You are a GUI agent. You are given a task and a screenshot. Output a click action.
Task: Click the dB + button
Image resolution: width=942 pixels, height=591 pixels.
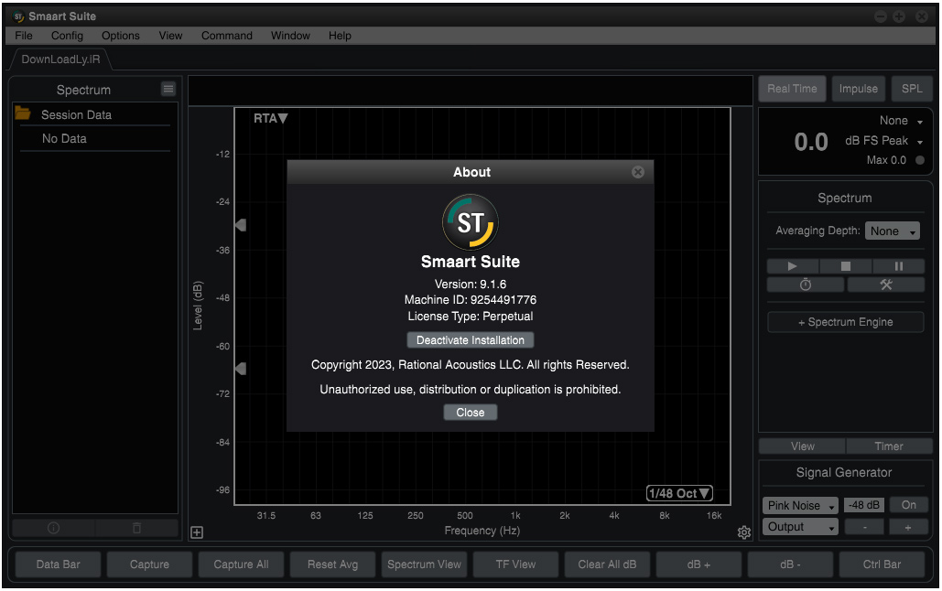(698, 564)
